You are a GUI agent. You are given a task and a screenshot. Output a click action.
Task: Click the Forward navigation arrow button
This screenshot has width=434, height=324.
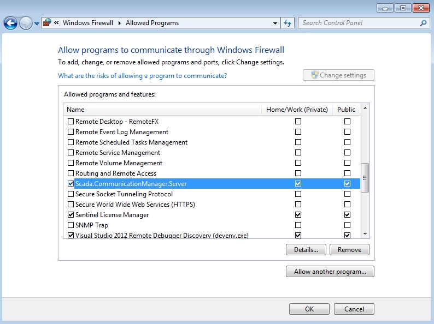26,23
